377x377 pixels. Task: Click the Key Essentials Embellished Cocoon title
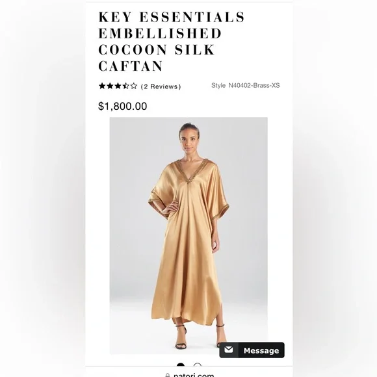(172, 42)
